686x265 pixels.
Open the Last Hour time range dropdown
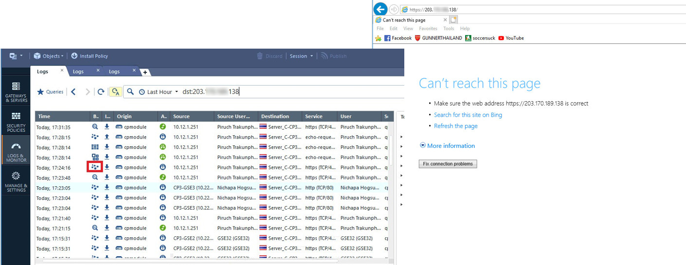159,91
